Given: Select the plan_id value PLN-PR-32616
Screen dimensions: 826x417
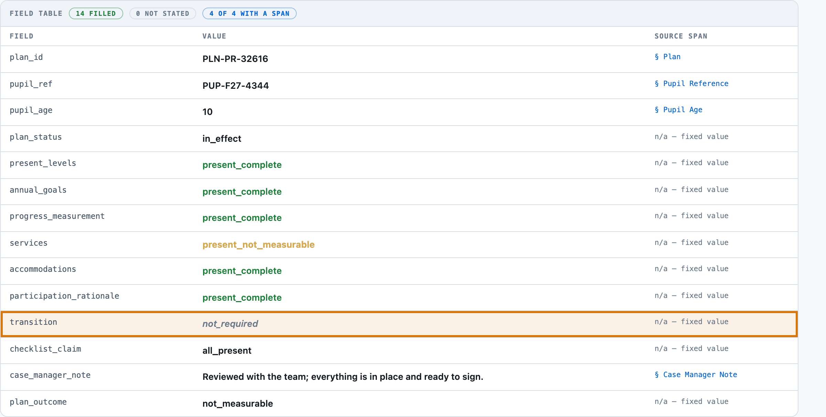Looking at the screenshot, I should (x=235, y=59).
